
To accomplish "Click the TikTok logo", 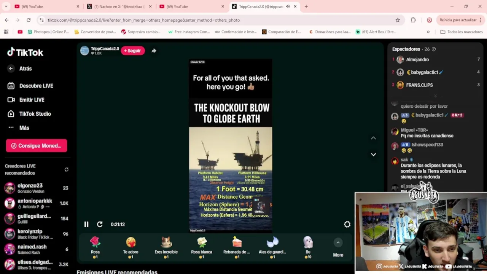I will coord(25,52).
